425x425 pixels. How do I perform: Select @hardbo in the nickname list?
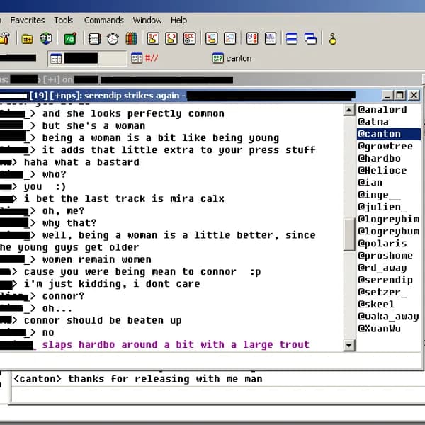click(x=379, y=158)
